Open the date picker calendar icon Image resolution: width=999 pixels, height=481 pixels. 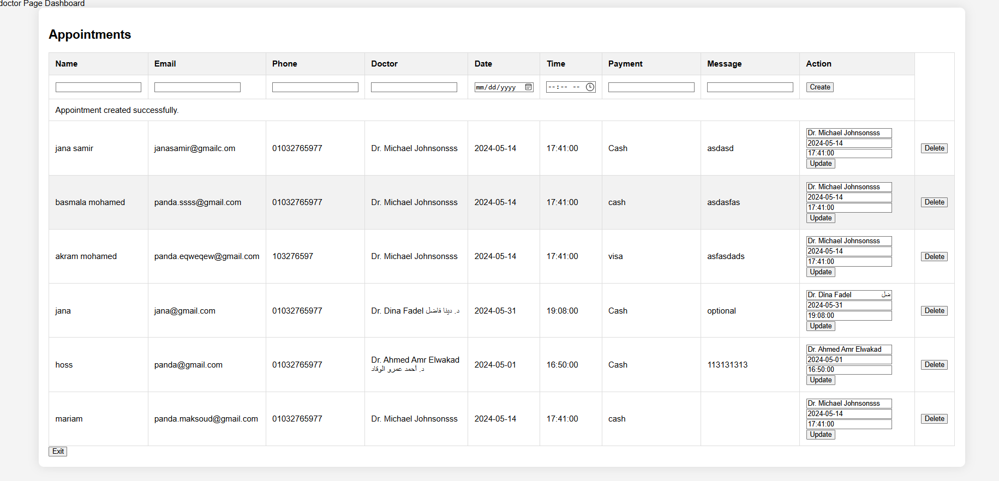pyautogui.click(x=528, y=87)
